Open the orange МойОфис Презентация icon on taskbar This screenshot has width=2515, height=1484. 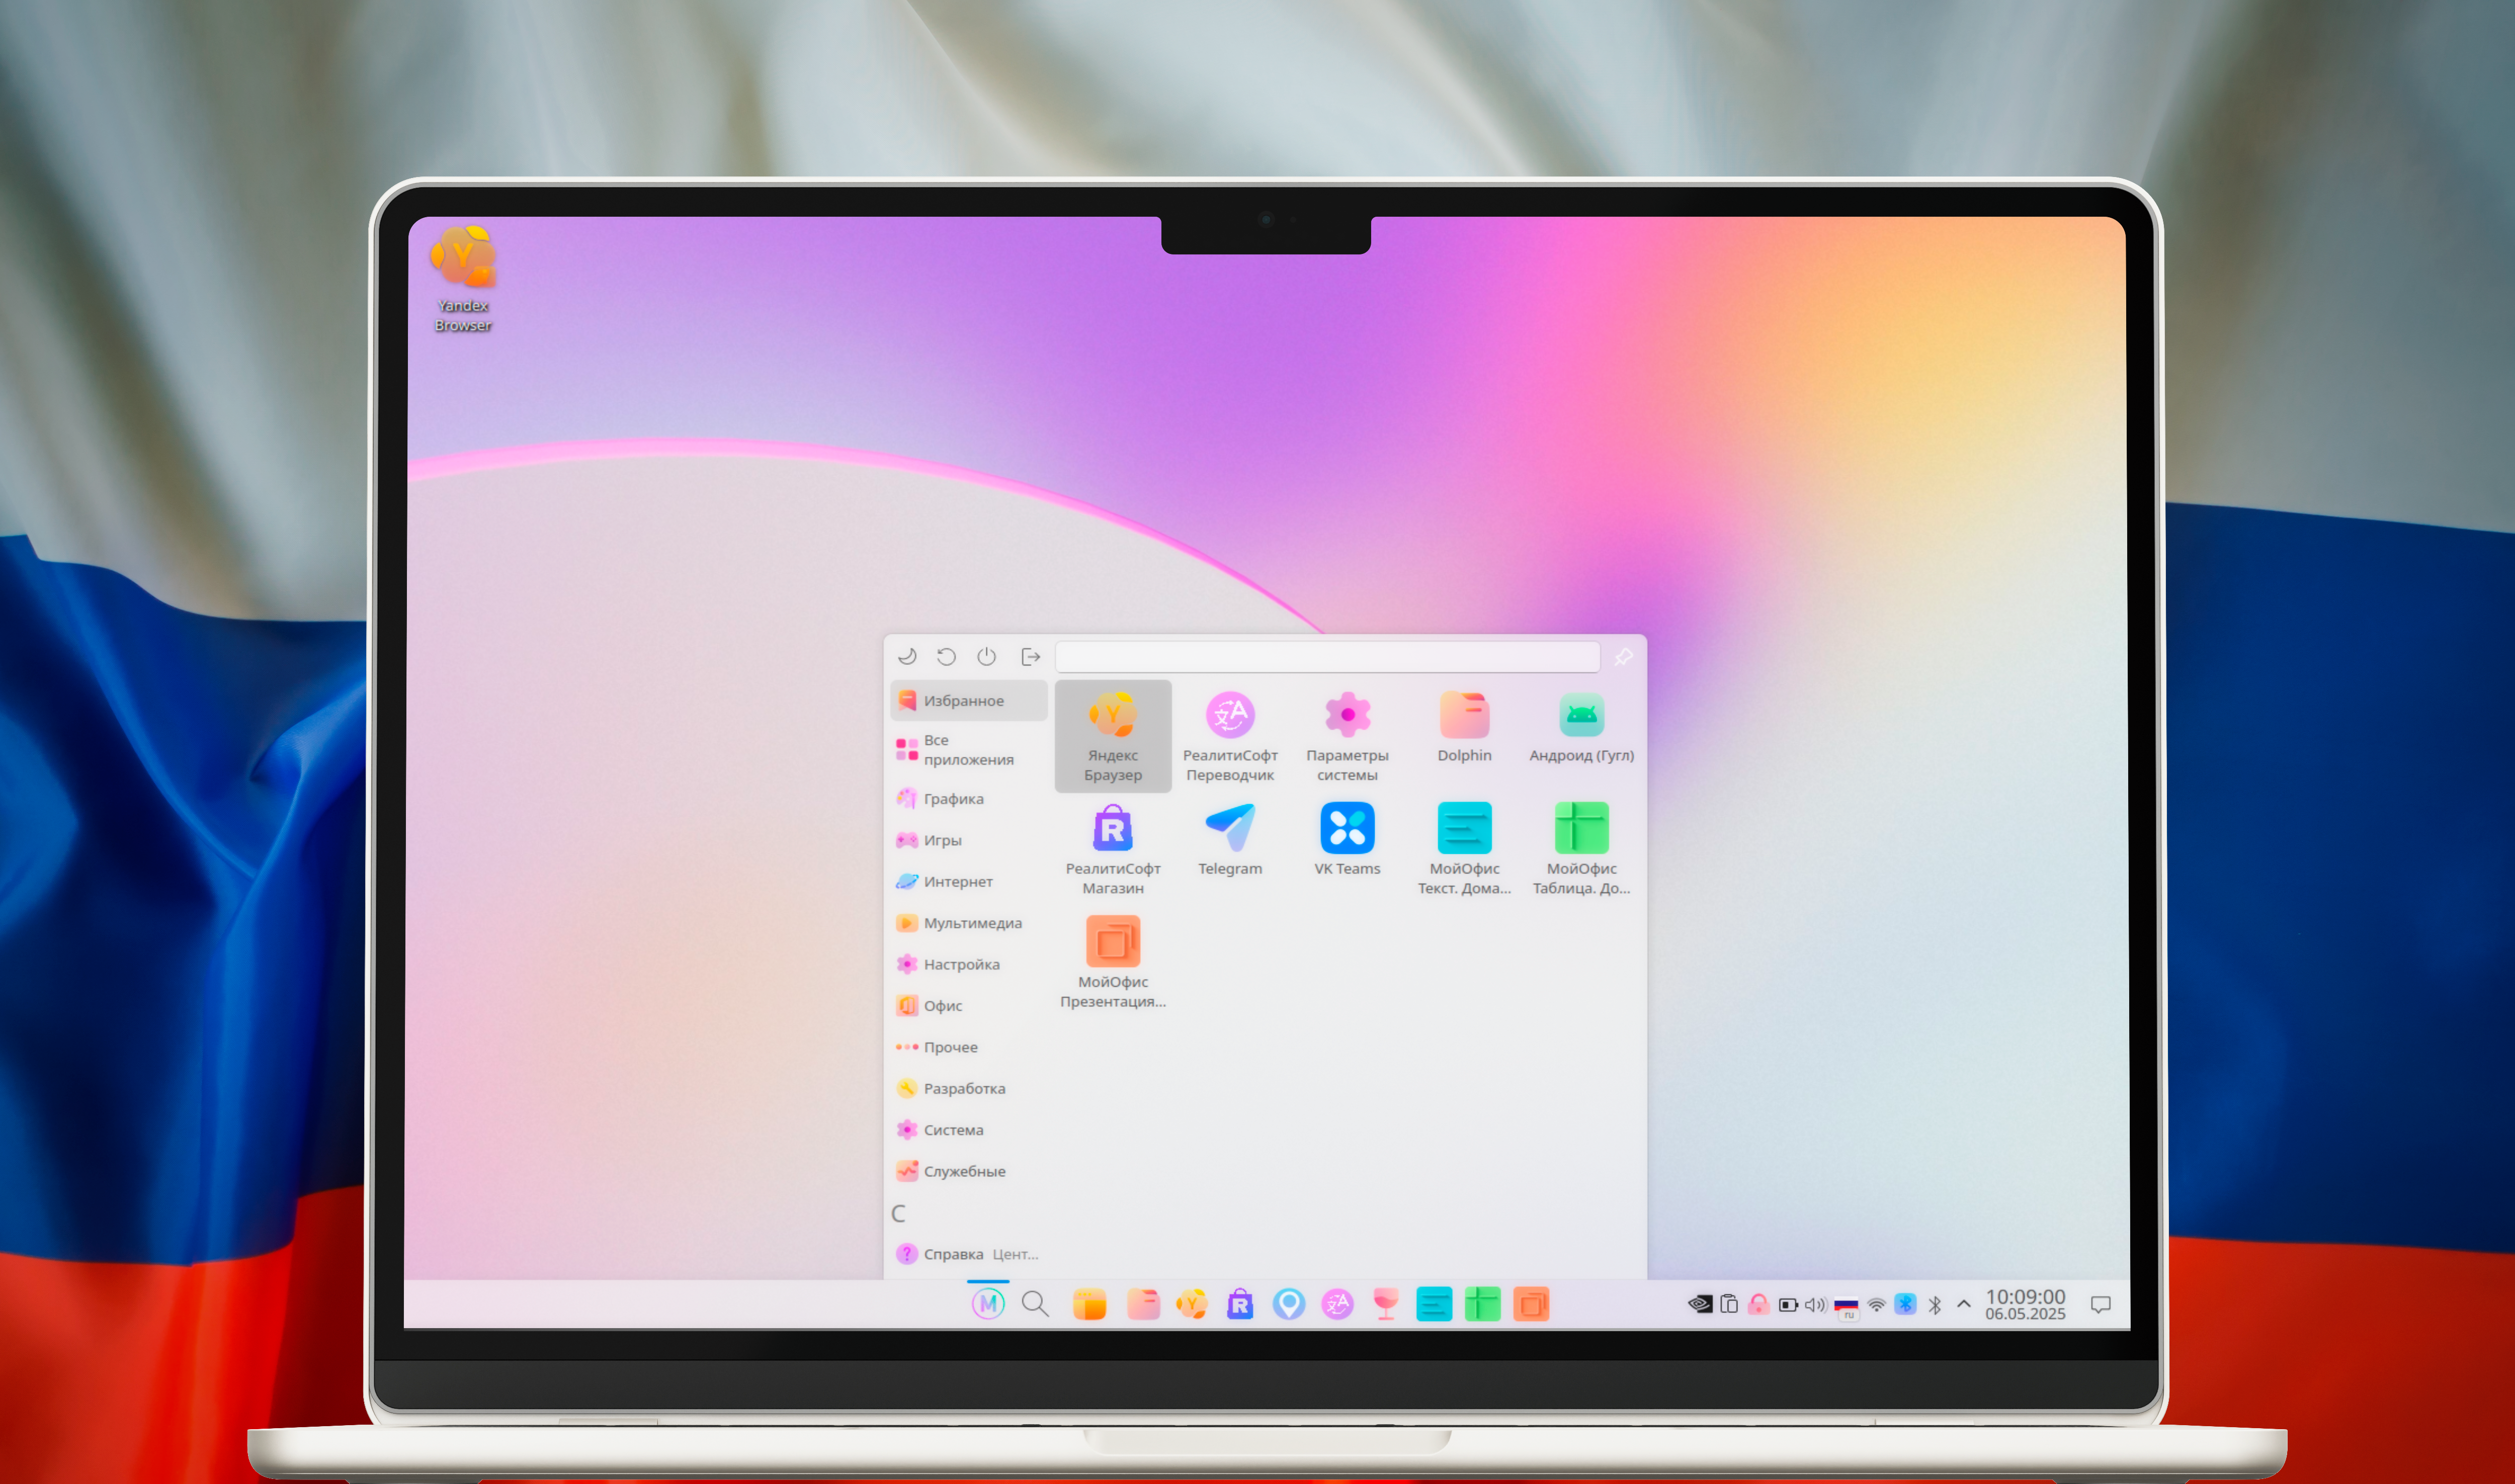click(x=1531, y=1304)
